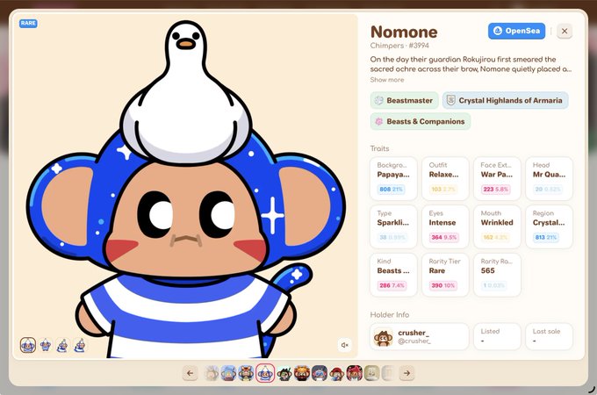Select the currently highlighted Nomone strip thumbnail

(265, 373)
